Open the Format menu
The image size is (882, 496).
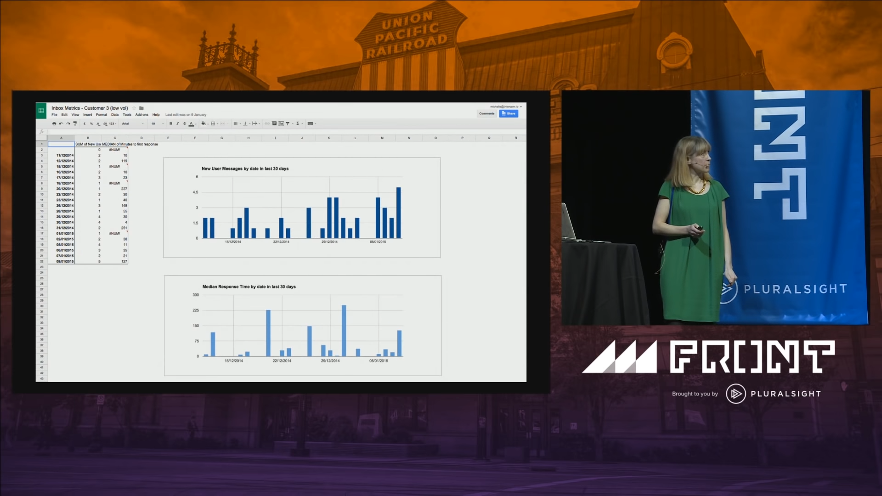(102, 115)
